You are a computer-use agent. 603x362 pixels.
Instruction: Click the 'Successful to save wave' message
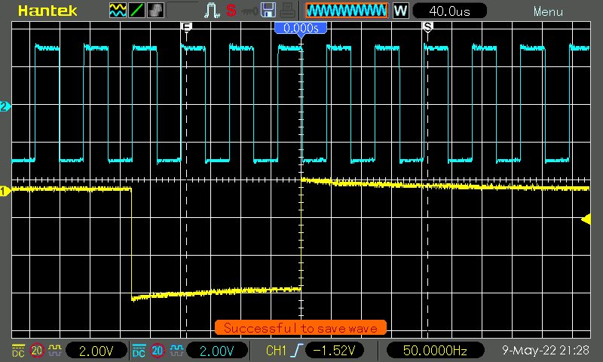301,328
